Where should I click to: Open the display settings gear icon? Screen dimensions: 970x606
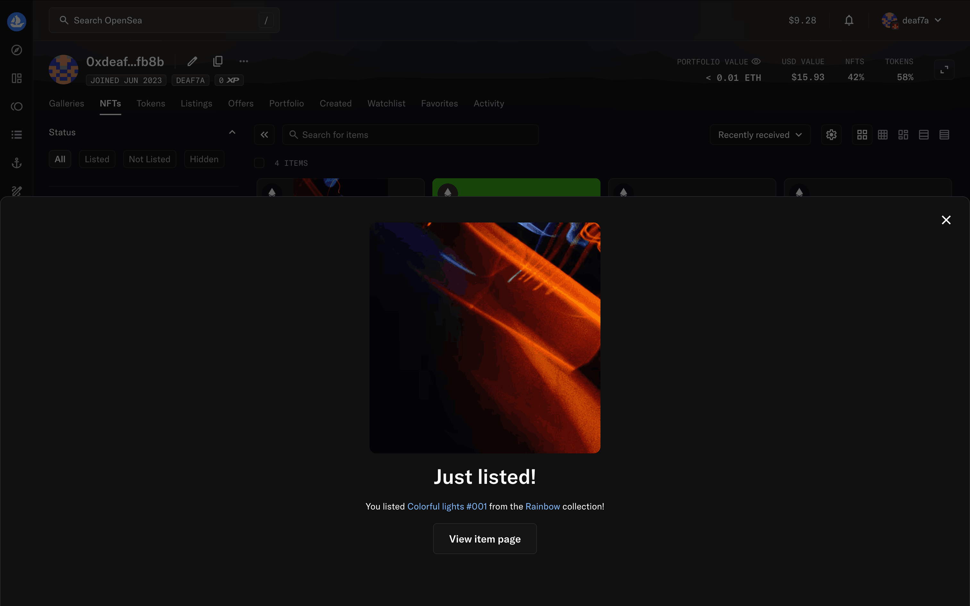[831, 135]
